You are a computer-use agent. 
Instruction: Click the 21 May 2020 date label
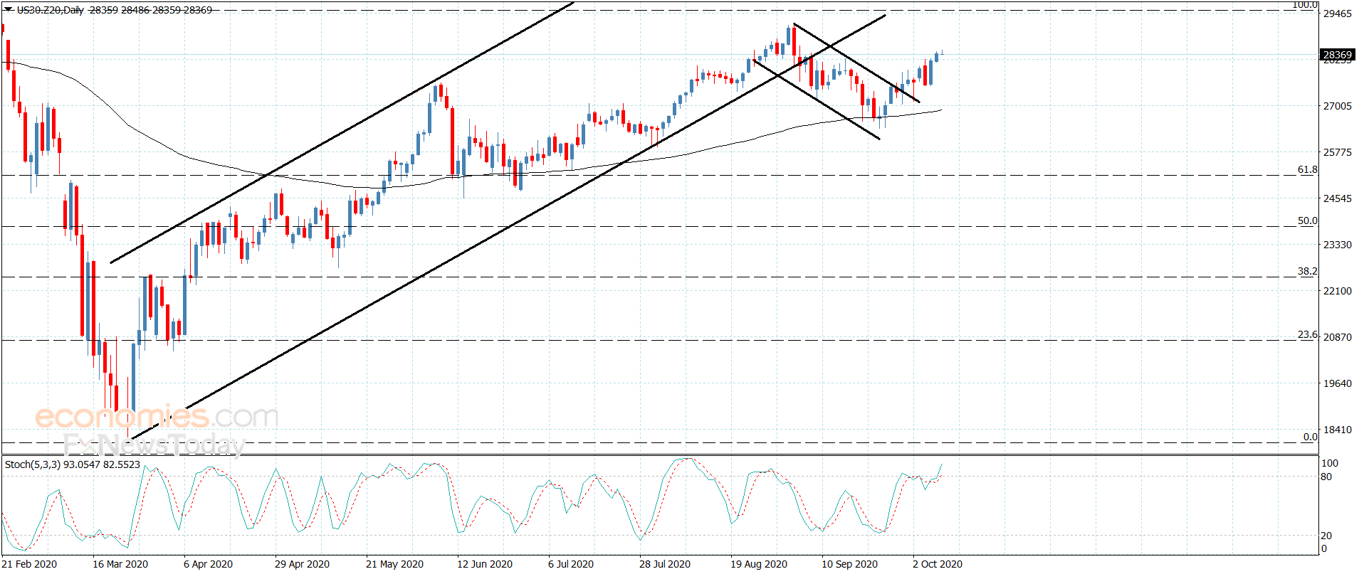click(x=394, y=564)
